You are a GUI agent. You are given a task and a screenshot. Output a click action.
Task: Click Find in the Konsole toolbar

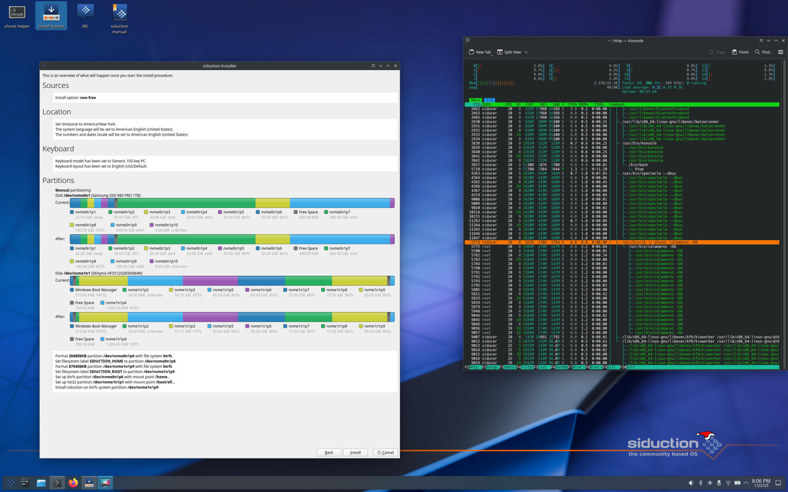tap(763, 52)
